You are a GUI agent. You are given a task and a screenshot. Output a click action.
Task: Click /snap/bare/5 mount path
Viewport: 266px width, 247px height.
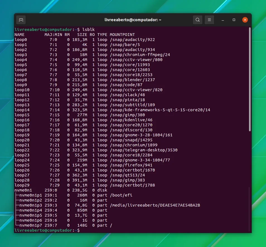click(x=125, y=45)
